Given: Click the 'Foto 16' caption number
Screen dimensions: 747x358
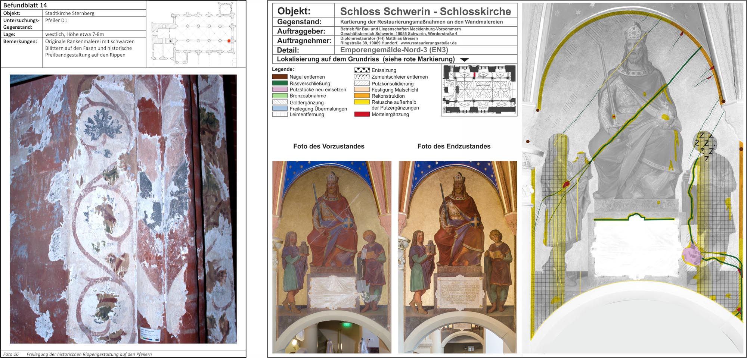Looking at the screenshot, I should coord(11,354).
